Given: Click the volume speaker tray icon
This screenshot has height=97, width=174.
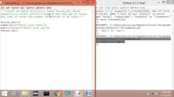Looking at the screenshot, I should [156, 93].
